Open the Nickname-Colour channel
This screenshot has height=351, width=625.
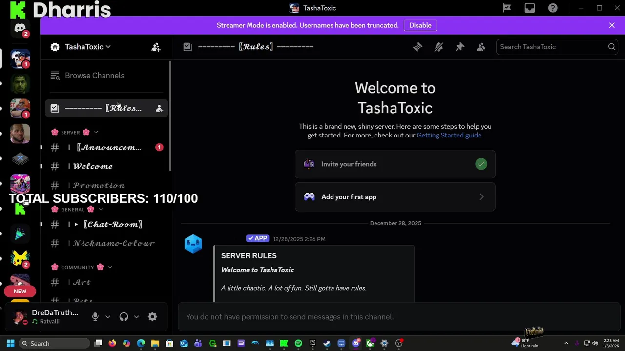click(x=106, y=243)
